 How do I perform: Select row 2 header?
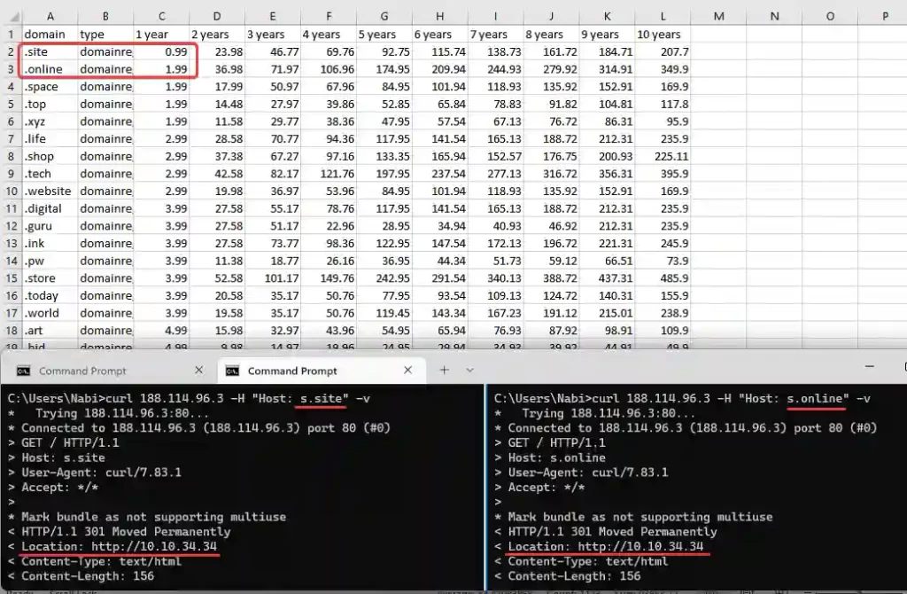click(11, 51)
